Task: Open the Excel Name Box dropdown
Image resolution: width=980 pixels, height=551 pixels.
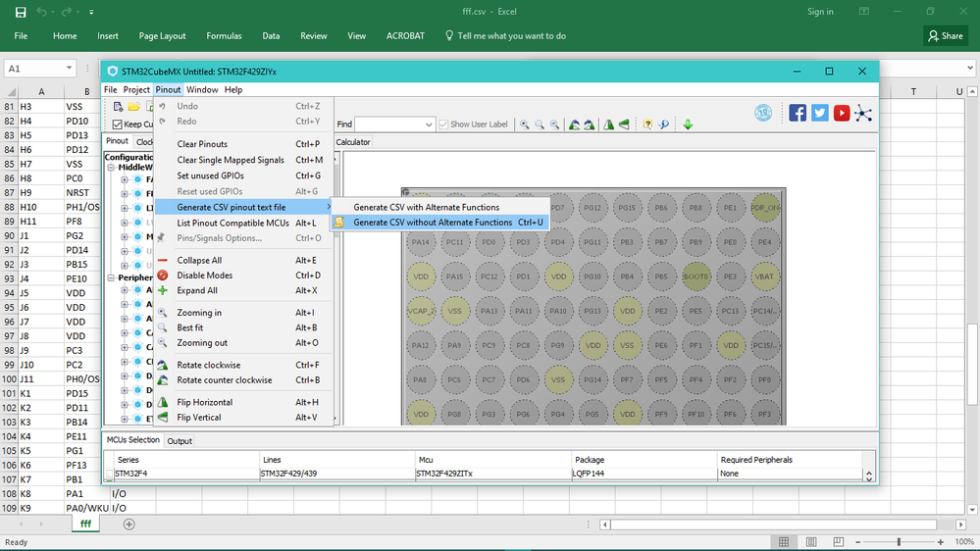Action: click(x=69, y=68)
